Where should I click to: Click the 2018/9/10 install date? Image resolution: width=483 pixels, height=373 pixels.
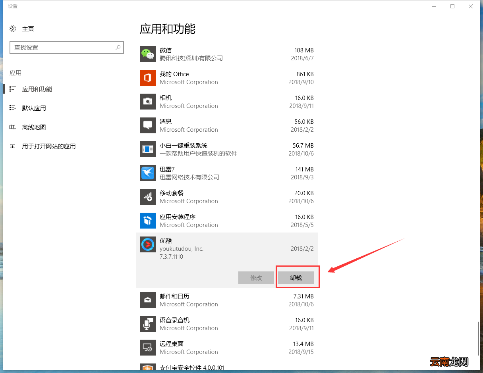(301, 82)
